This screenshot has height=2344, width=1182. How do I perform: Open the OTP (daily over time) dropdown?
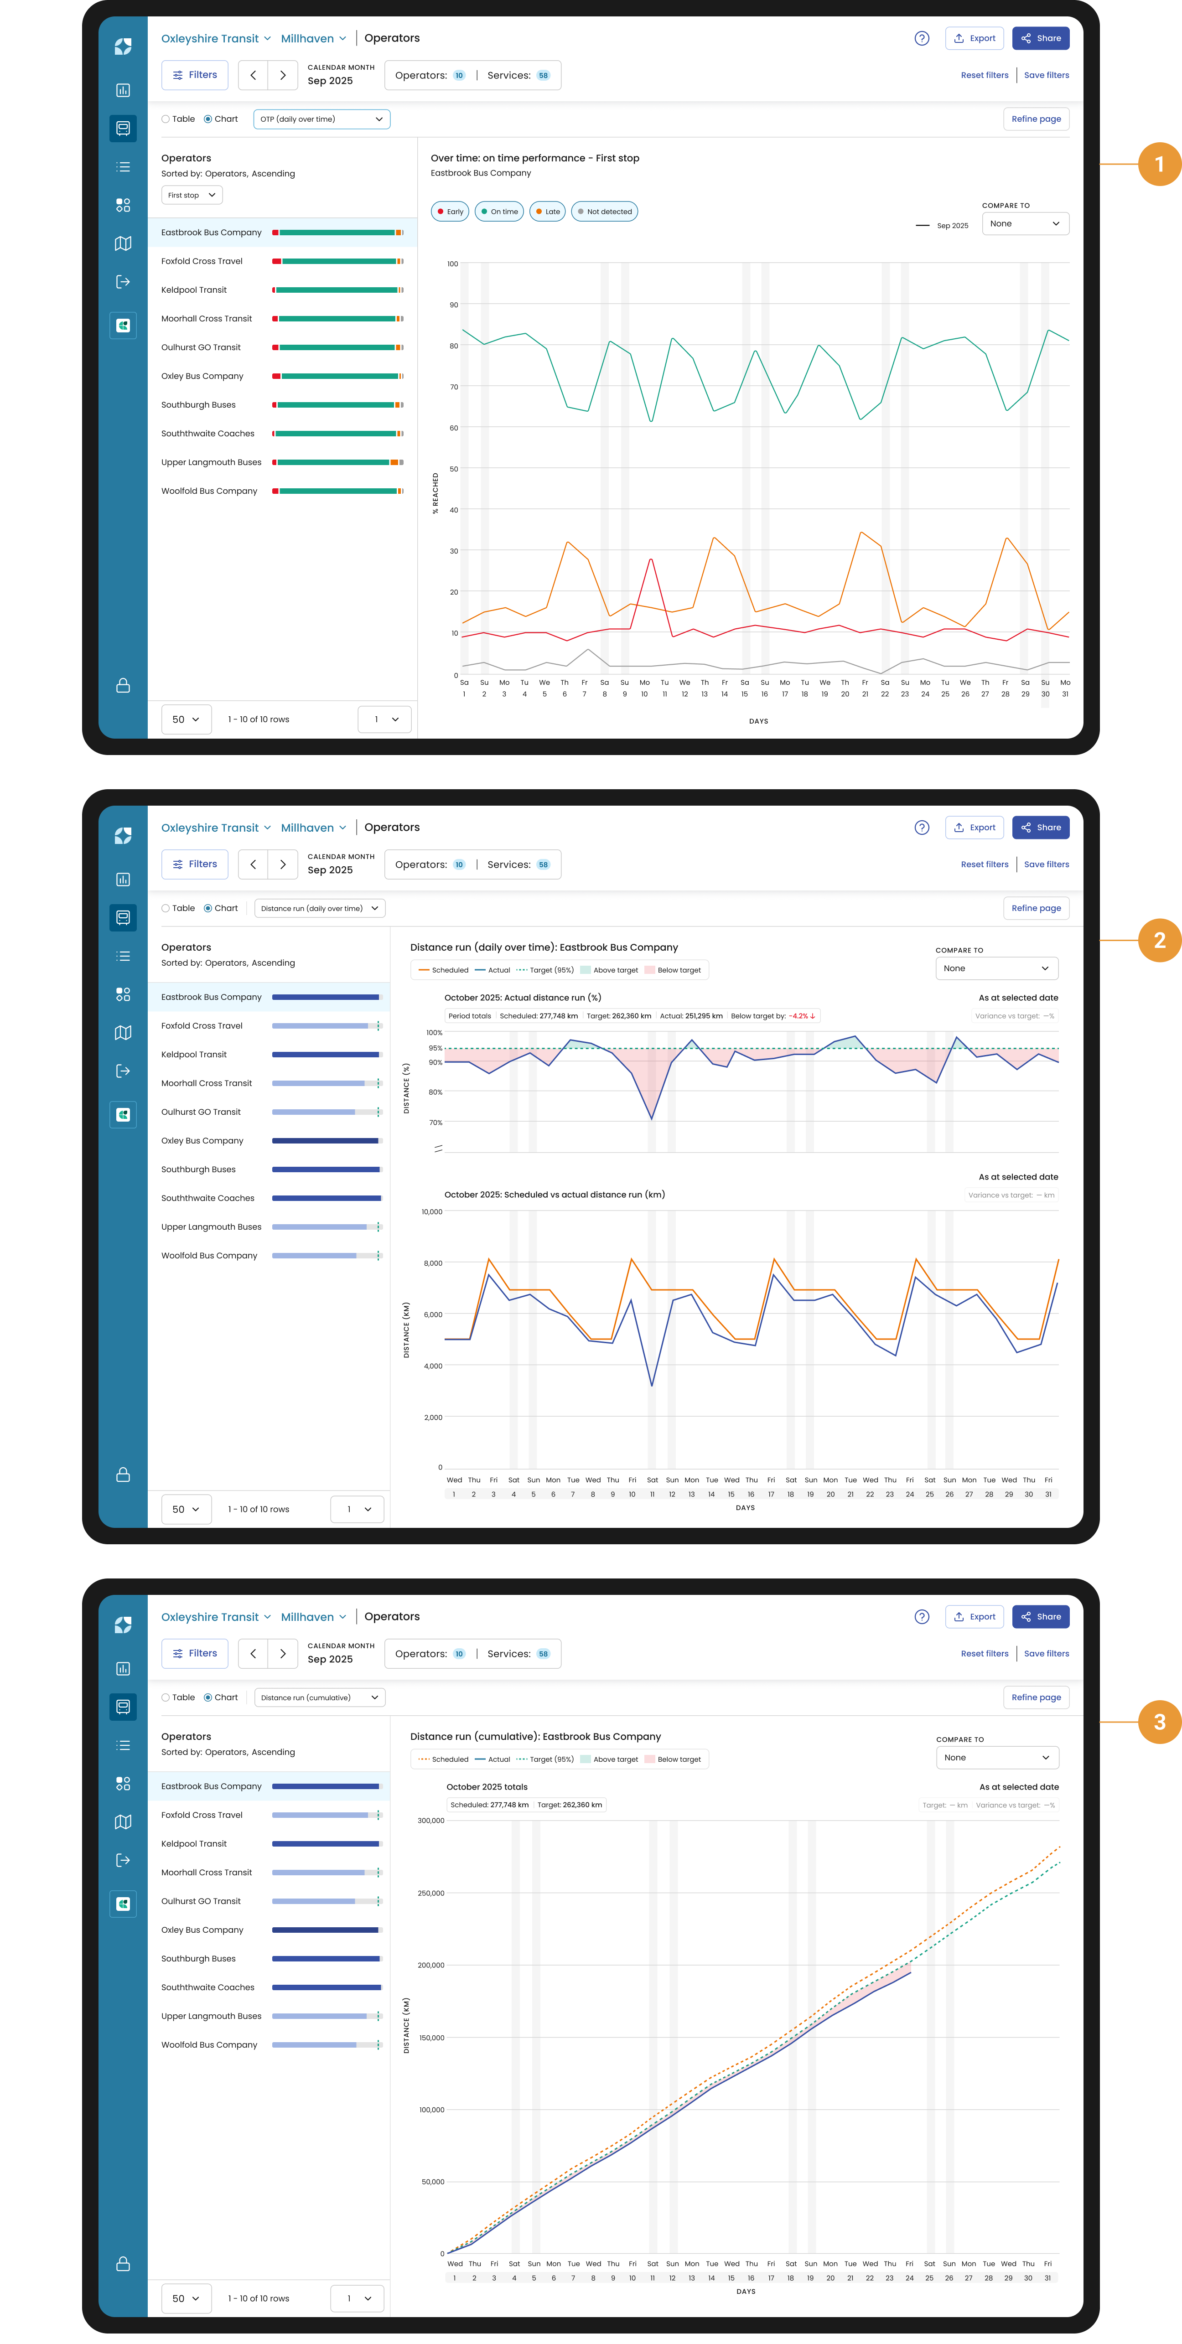click(321, 119)
